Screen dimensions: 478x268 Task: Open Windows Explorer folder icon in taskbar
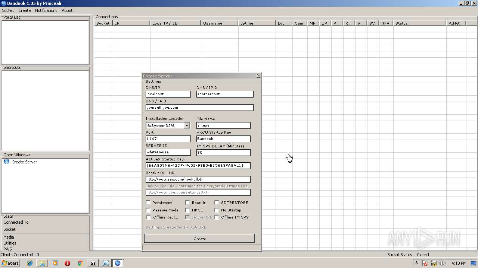(42, 263)
